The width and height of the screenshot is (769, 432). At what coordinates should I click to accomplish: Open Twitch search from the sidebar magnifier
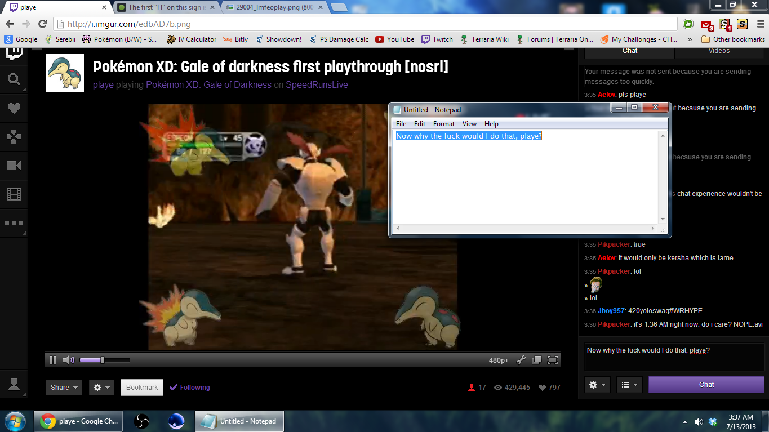coord(14,79)
